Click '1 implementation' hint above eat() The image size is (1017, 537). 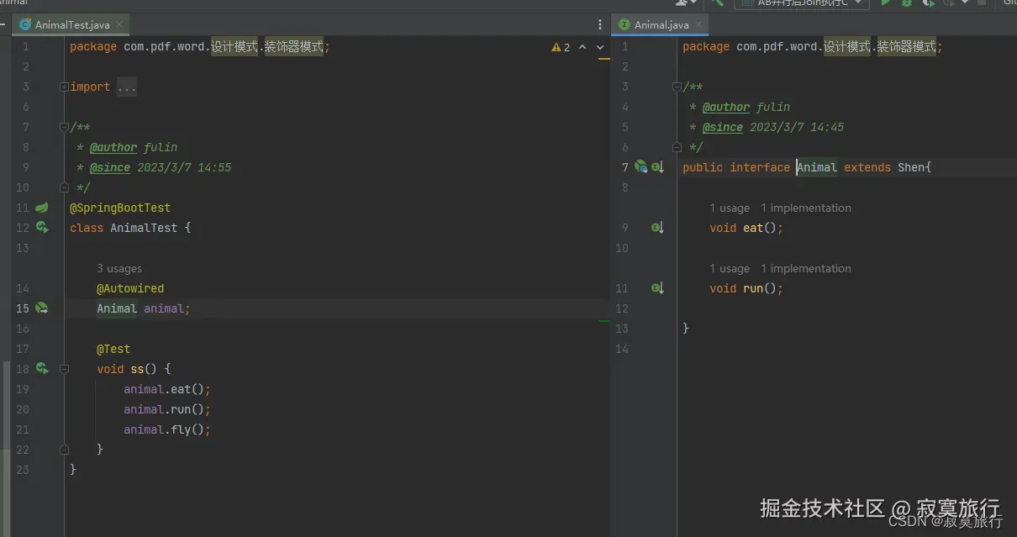tap(806, 208)
